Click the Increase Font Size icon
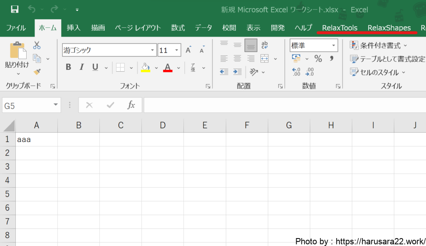Screen dimensions: 426x246 188,50
